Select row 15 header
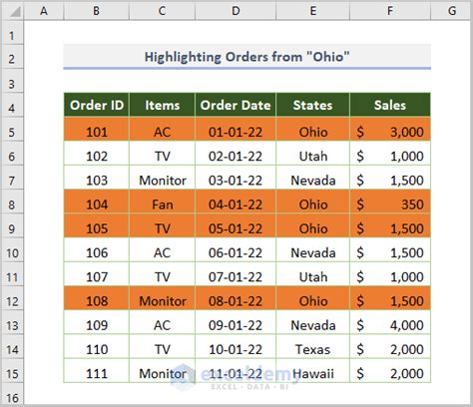Screen dimensions: 473x407 pyautogui.click(x=12, y=371)
